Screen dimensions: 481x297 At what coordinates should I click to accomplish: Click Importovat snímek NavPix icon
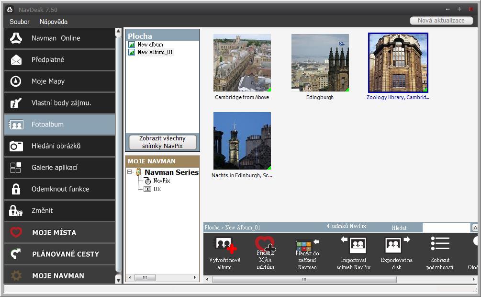[354, 245]
